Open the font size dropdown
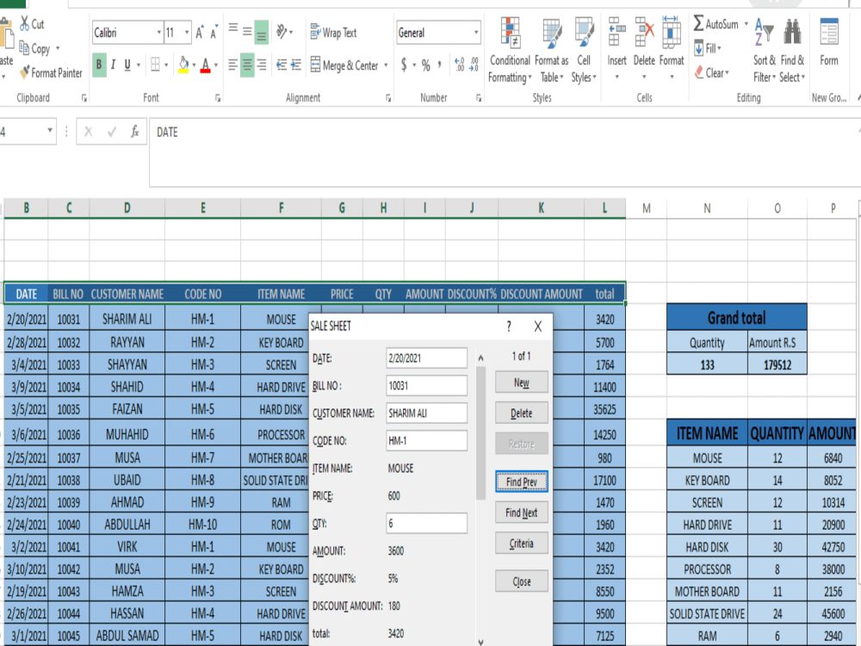The height and width of the screenshot is (646, 861). (x=187, y=33)
